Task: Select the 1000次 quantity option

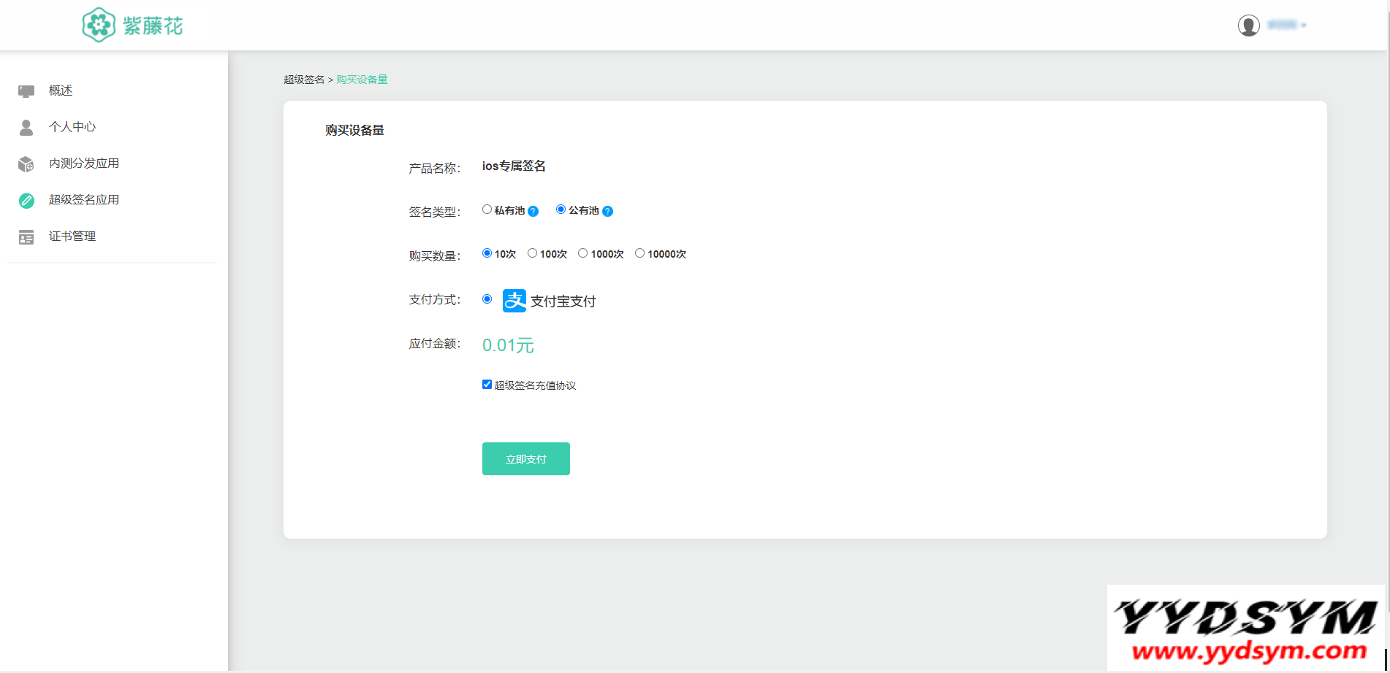Action: coord(582,253)
